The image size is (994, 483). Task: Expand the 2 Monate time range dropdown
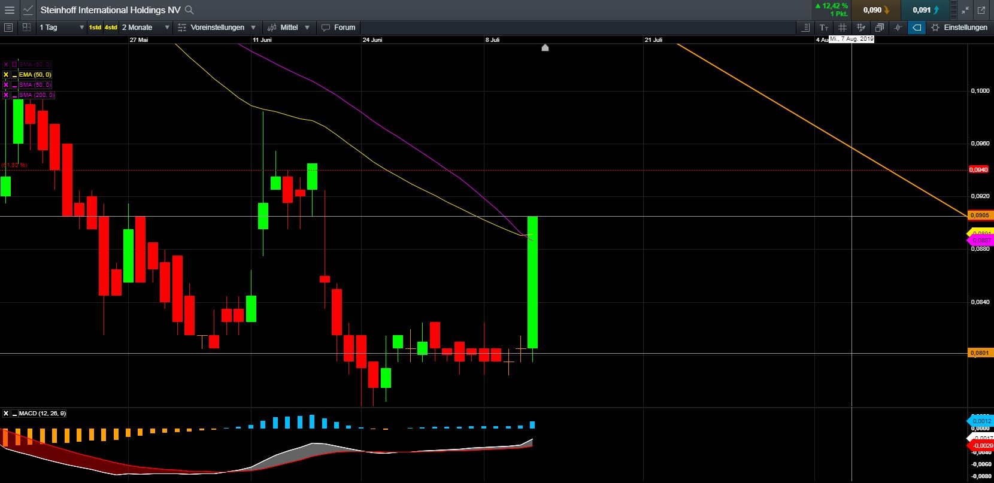tap(146, 28)
